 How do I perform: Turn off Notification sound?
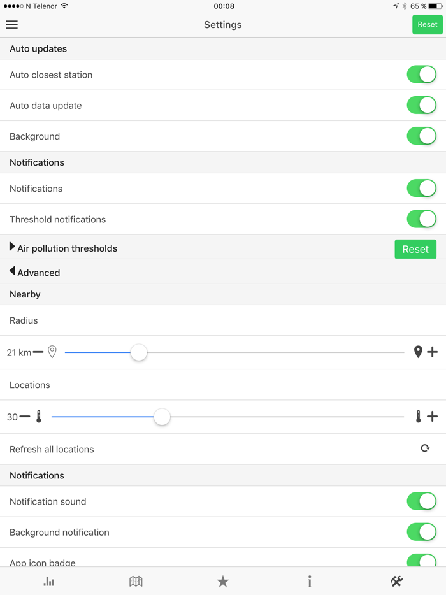point(421,501)
